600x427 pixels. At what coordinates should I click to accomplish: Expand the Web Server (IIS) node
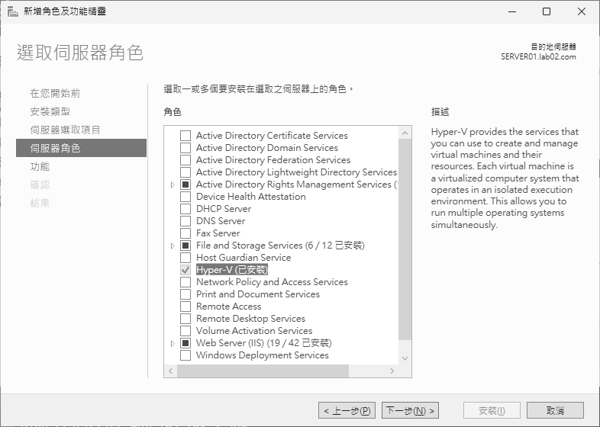pos(173,344)
